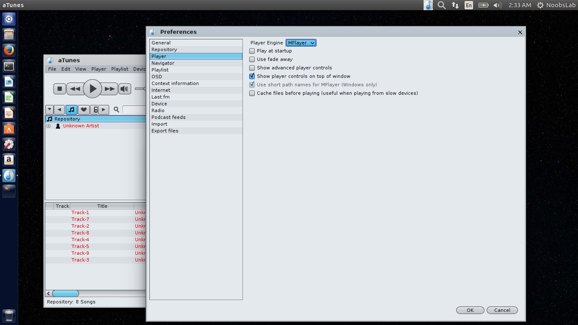The height and width of the screenshot is (325, 578).
Task: Open Export files preferences
Action: [196, 131]
